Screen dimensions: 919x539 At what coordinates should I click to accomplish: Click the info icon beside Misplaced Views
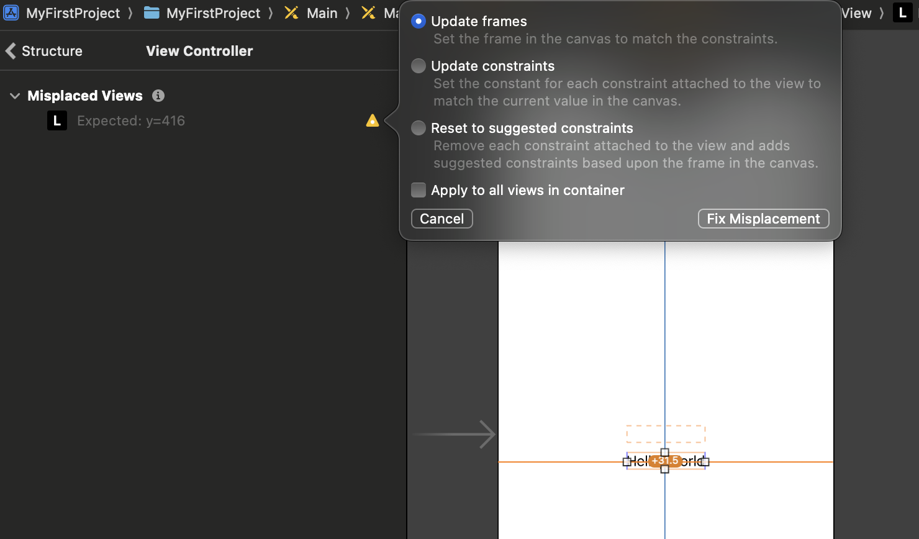tap(158, 96)
